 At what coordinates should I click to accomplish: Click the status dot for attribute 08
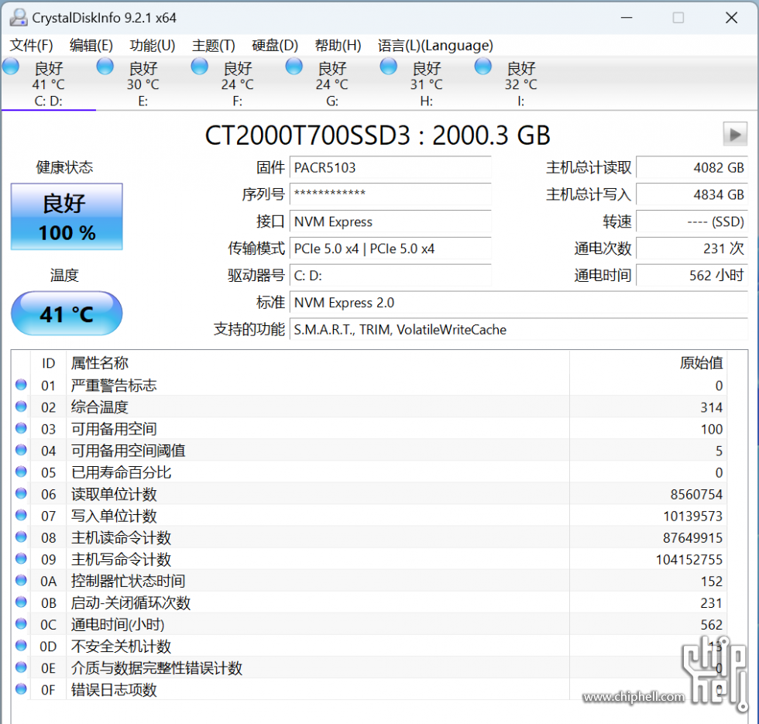tap(21, 537)
